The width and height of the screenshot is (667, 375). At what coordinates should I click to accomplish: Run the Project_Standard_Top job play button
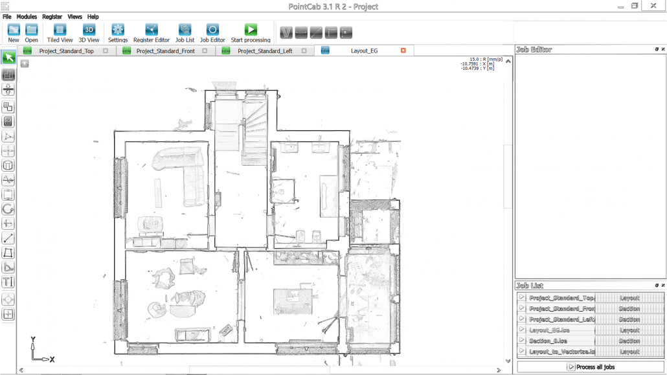522,298
